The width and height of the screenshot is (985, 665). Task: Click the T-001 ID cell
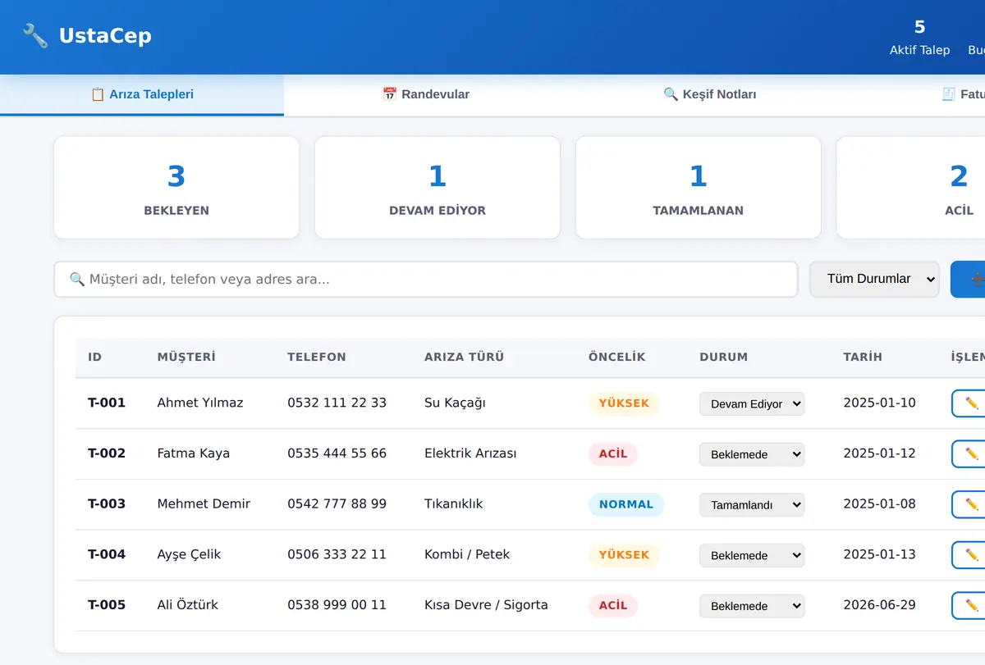[x=107, y=403]
